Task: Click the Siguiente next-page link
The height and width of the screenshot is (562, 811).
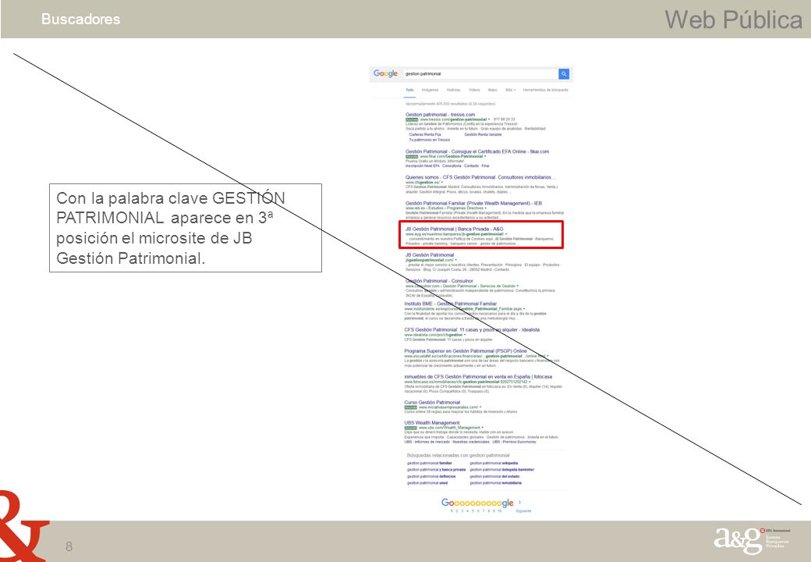Action: pos(523,510)
